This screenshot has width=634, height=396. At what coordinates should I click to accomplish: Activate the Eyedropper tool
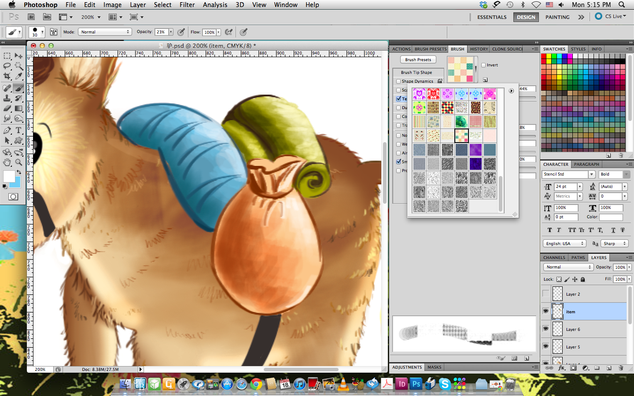[x=18, y=76]
